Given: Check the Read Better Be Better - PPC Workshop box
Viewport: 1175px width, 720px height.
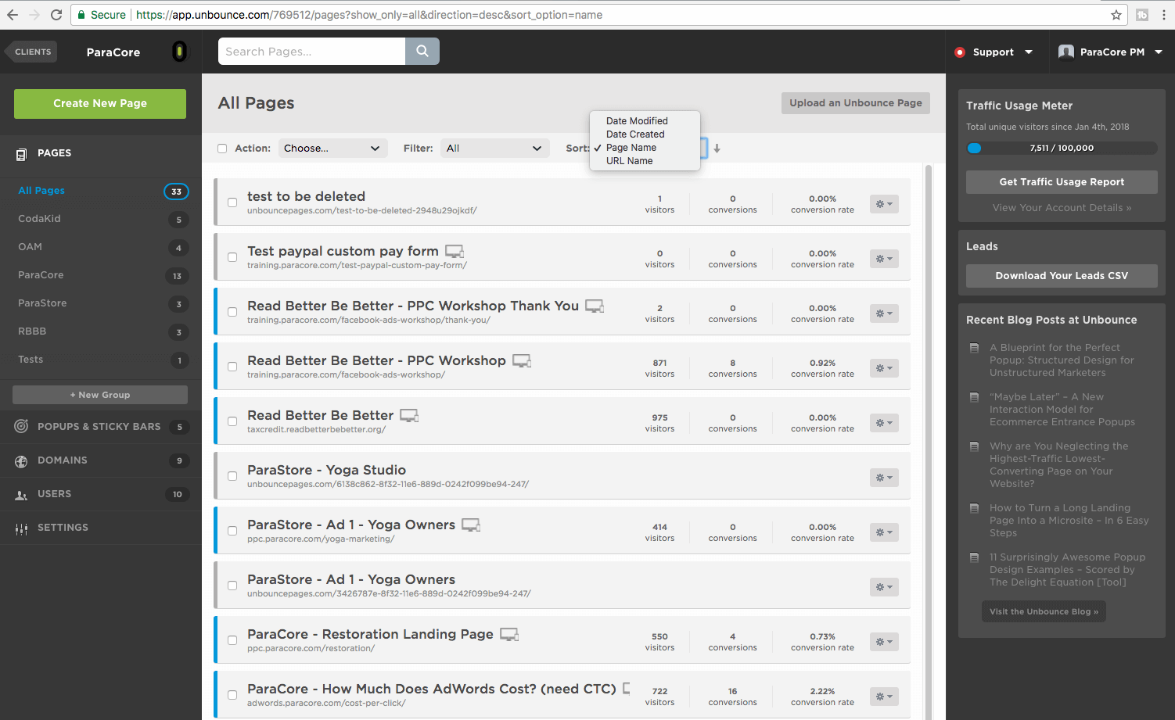Looking at the screenshot, I should 232,367.
